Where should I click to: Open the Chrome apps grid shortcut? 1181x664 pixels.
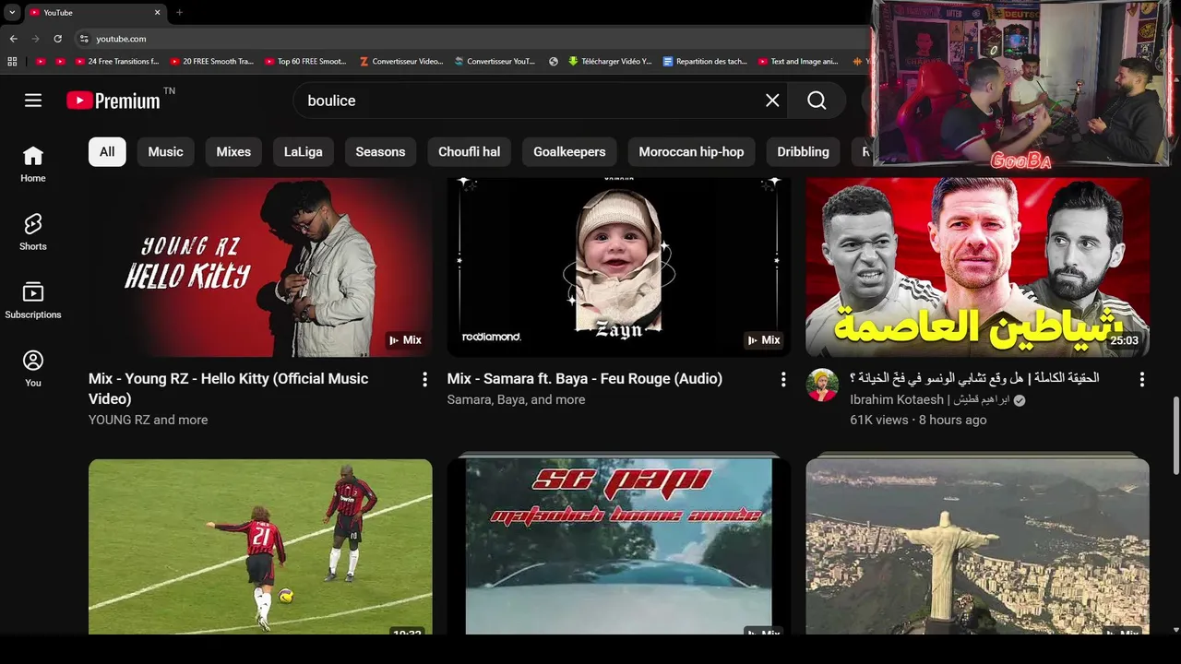tap(12, 62)
